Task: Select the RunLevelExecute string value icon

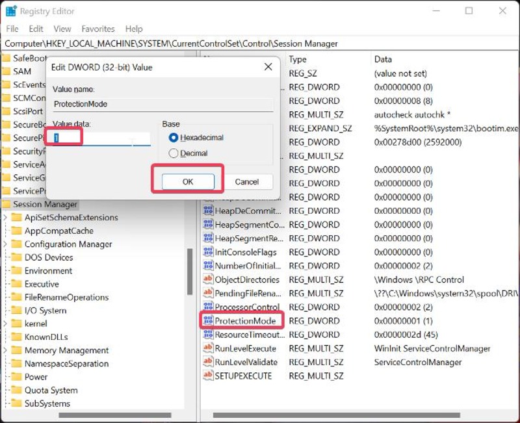Action: (209, 348)
